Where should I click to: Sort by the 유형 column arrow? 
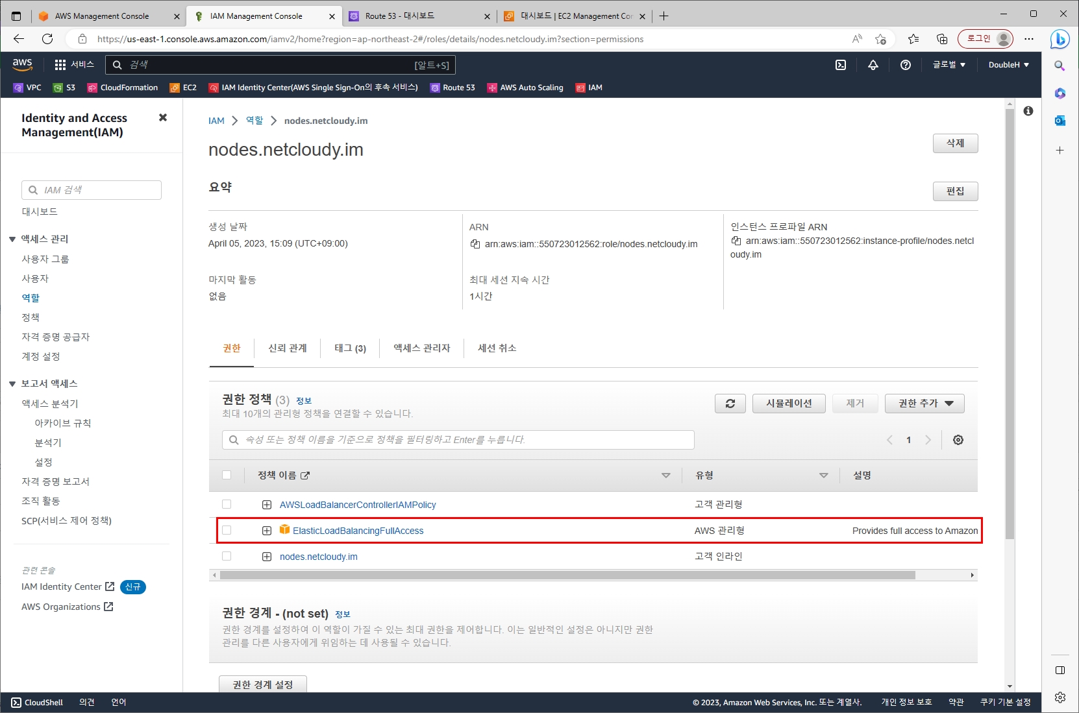click(824, 476)
